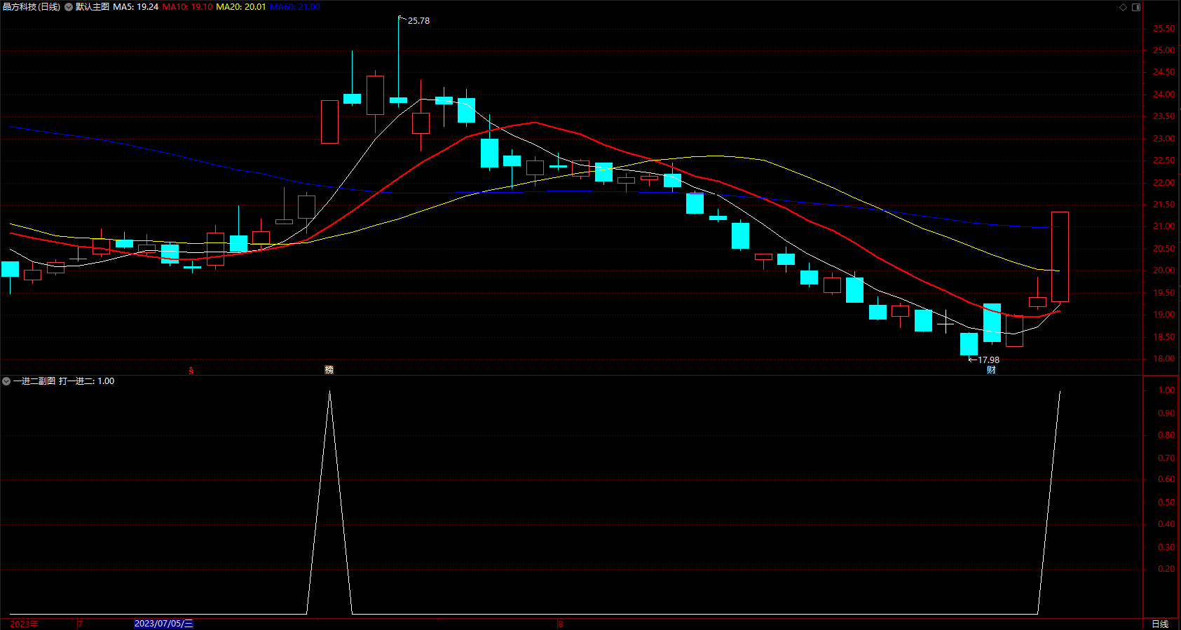
Task: Click the 默认主图 indicator name
Action: (93, 7)
